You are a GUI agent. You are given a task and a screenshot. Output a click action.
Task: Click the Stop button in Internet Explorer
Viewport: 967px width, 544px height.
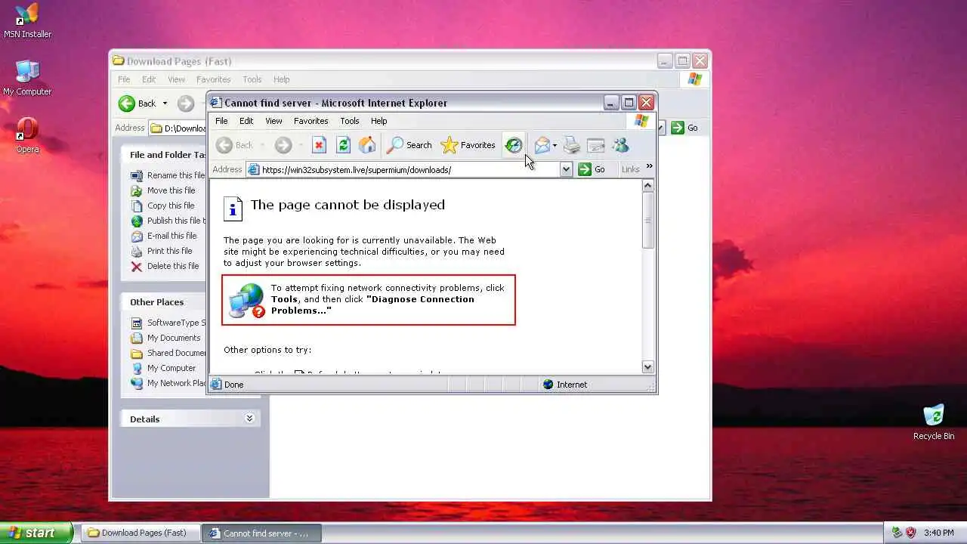pos(319,145)
